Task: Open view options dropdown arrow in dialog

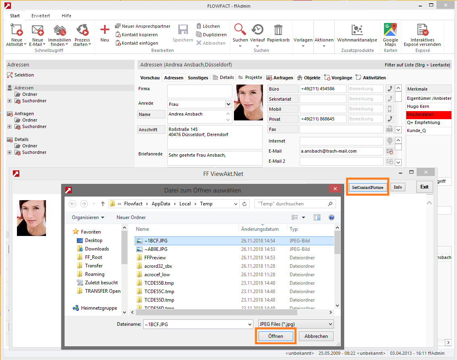Action: 303,217
